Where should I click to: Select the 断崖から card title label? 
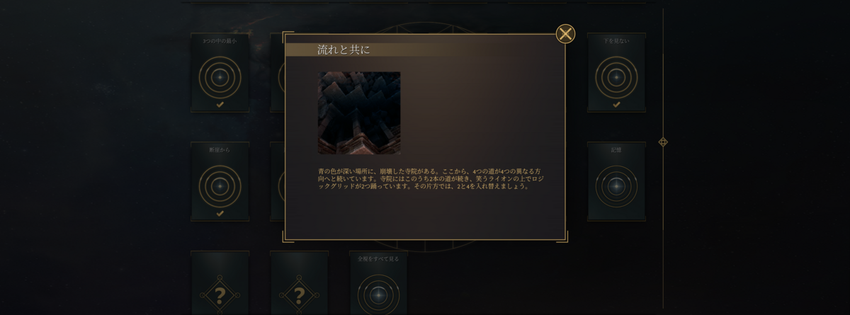tap(220, 150)
